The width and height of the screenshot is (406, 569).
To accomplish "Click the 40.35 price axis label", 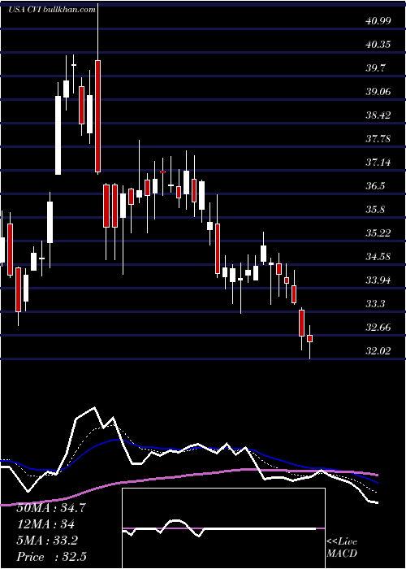I will coord(378,45).
